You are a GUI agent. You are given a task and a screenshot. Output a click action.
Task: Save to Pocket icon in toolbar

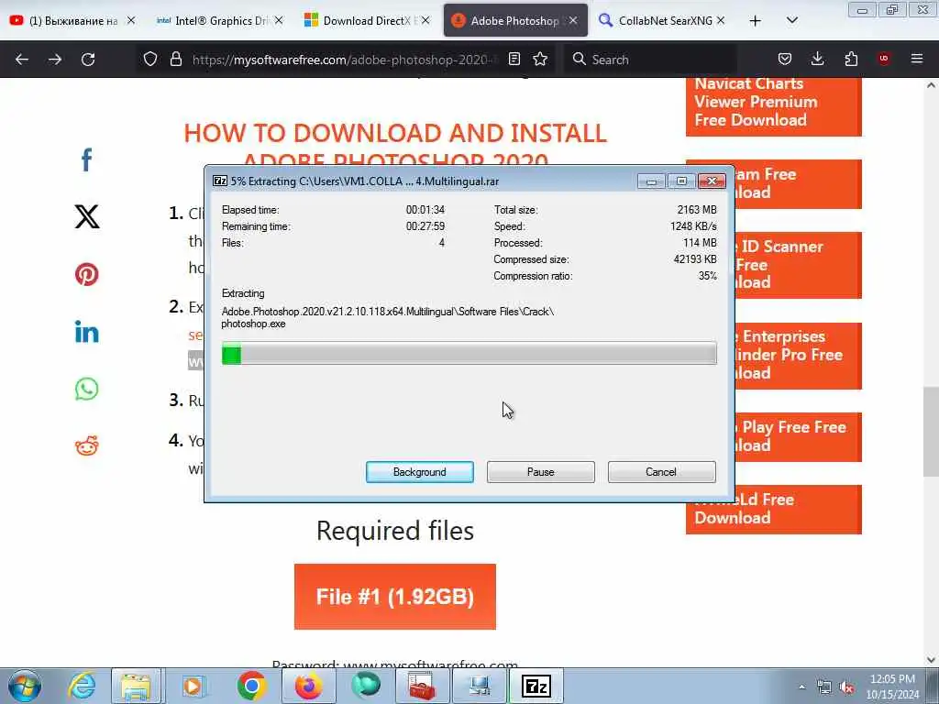785,59
